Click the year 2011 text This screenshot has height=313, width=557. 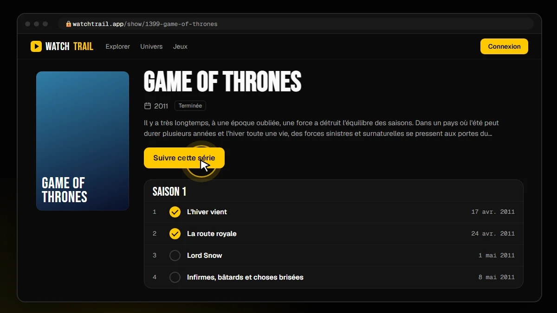[161, 106]
